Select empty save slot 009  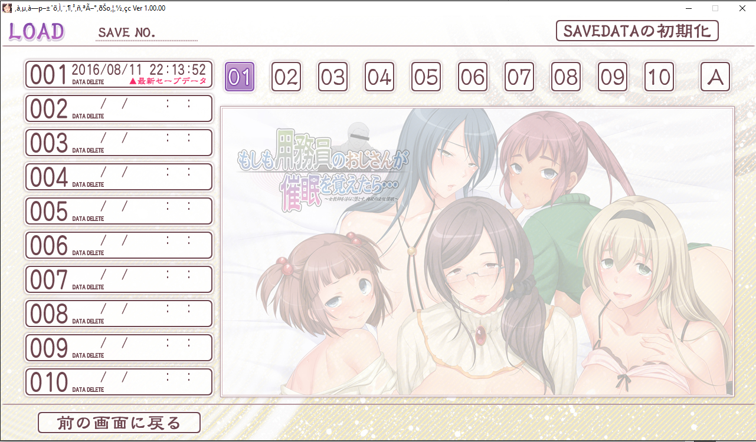point(119,348)
